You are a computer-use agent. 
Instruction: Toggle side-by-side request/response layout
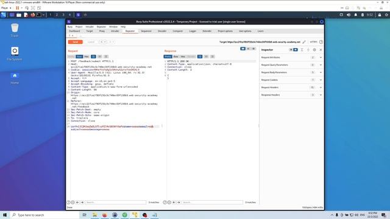[243, 49]
